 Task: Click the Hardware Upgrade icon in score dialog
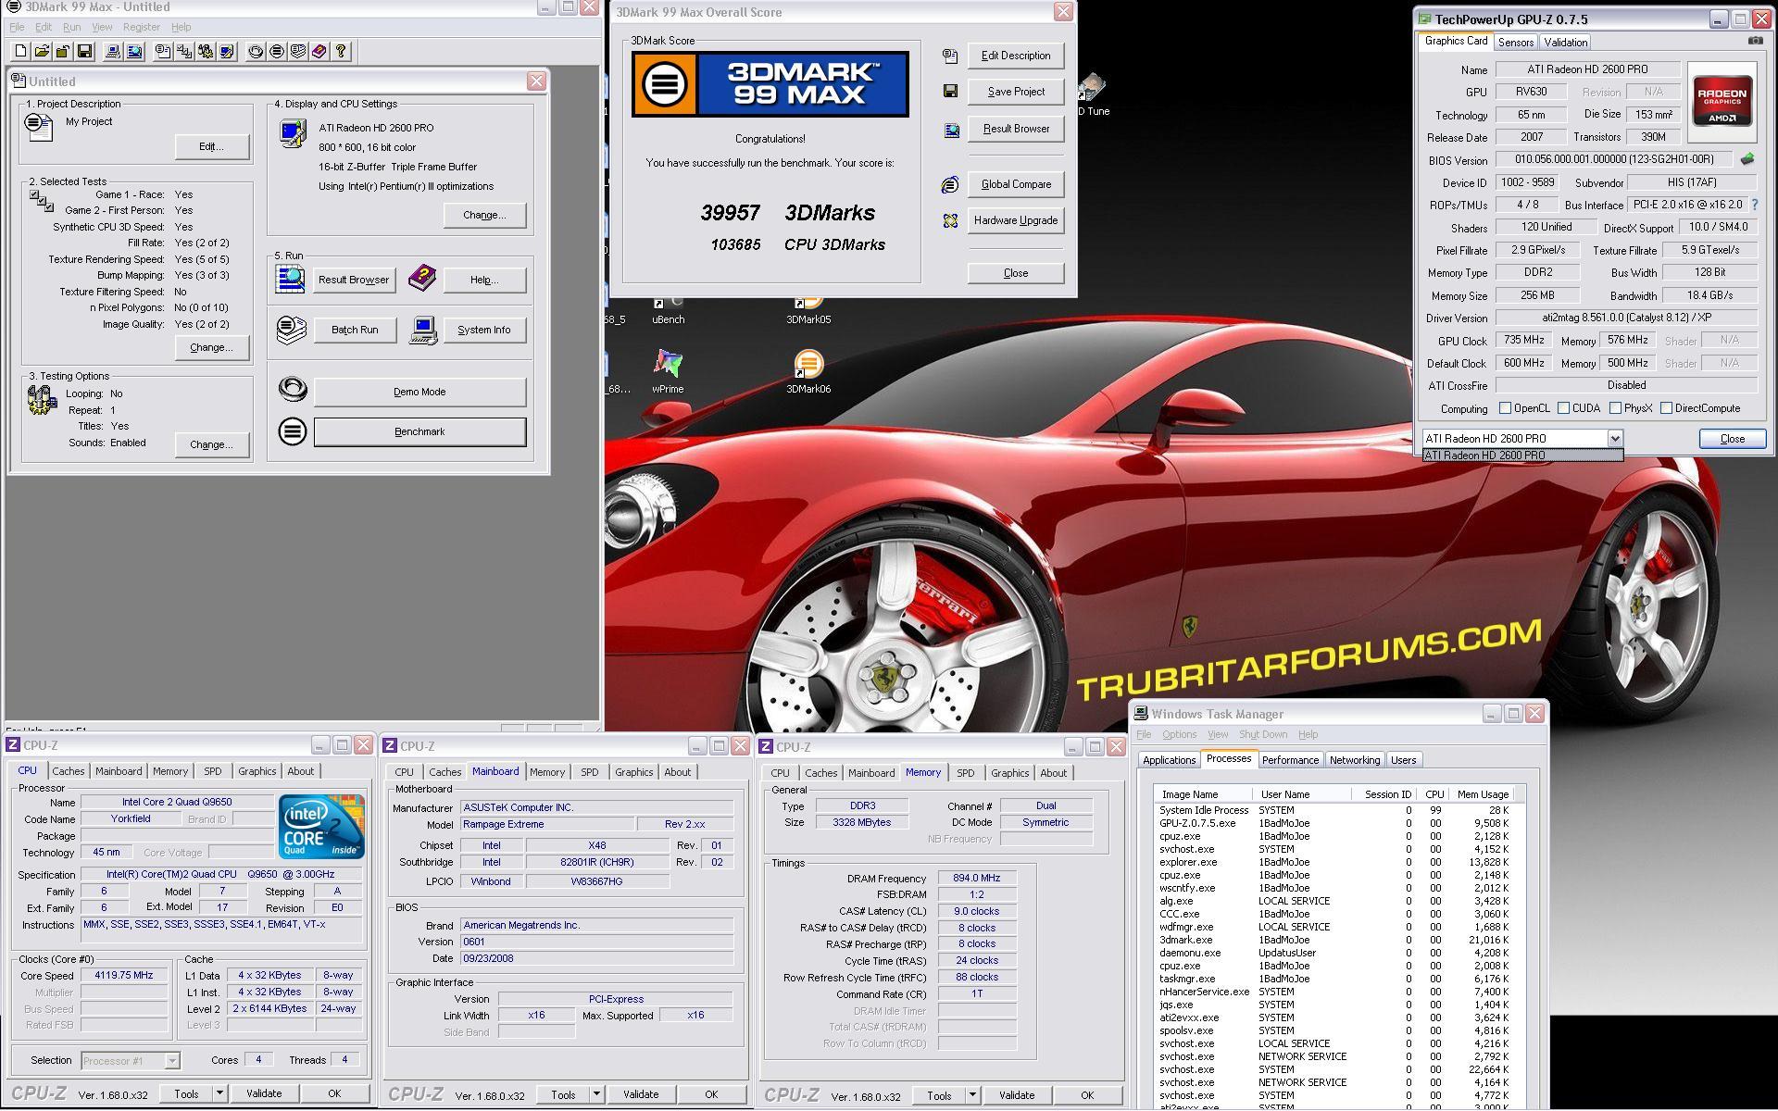point(950,220)
